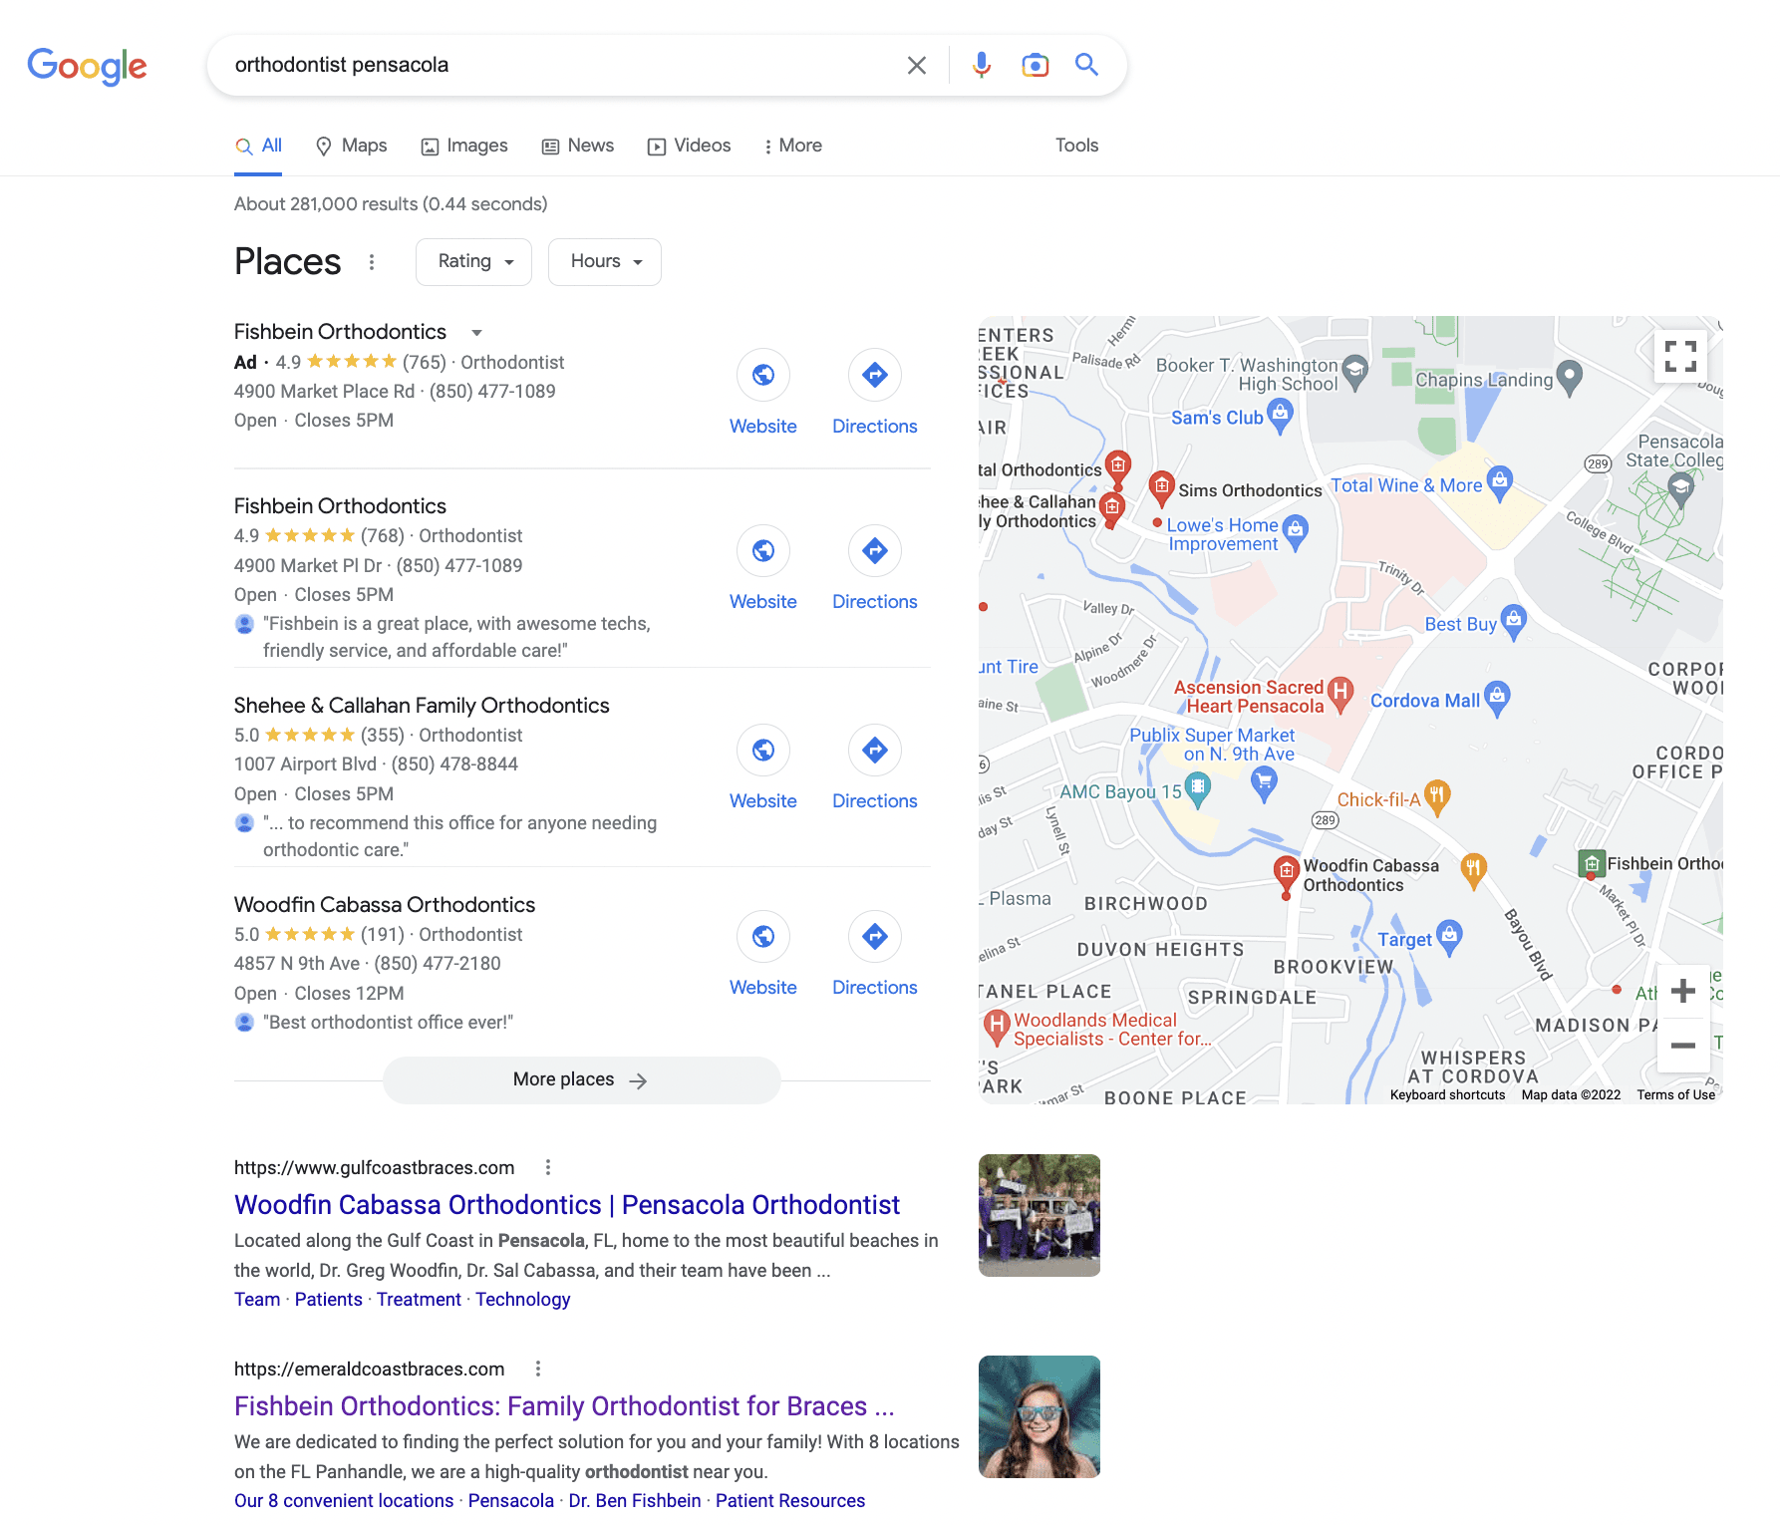This screenshot has height=1525, width=1780.
Task: Click the Target store map marker
Action: (1449, 937)
